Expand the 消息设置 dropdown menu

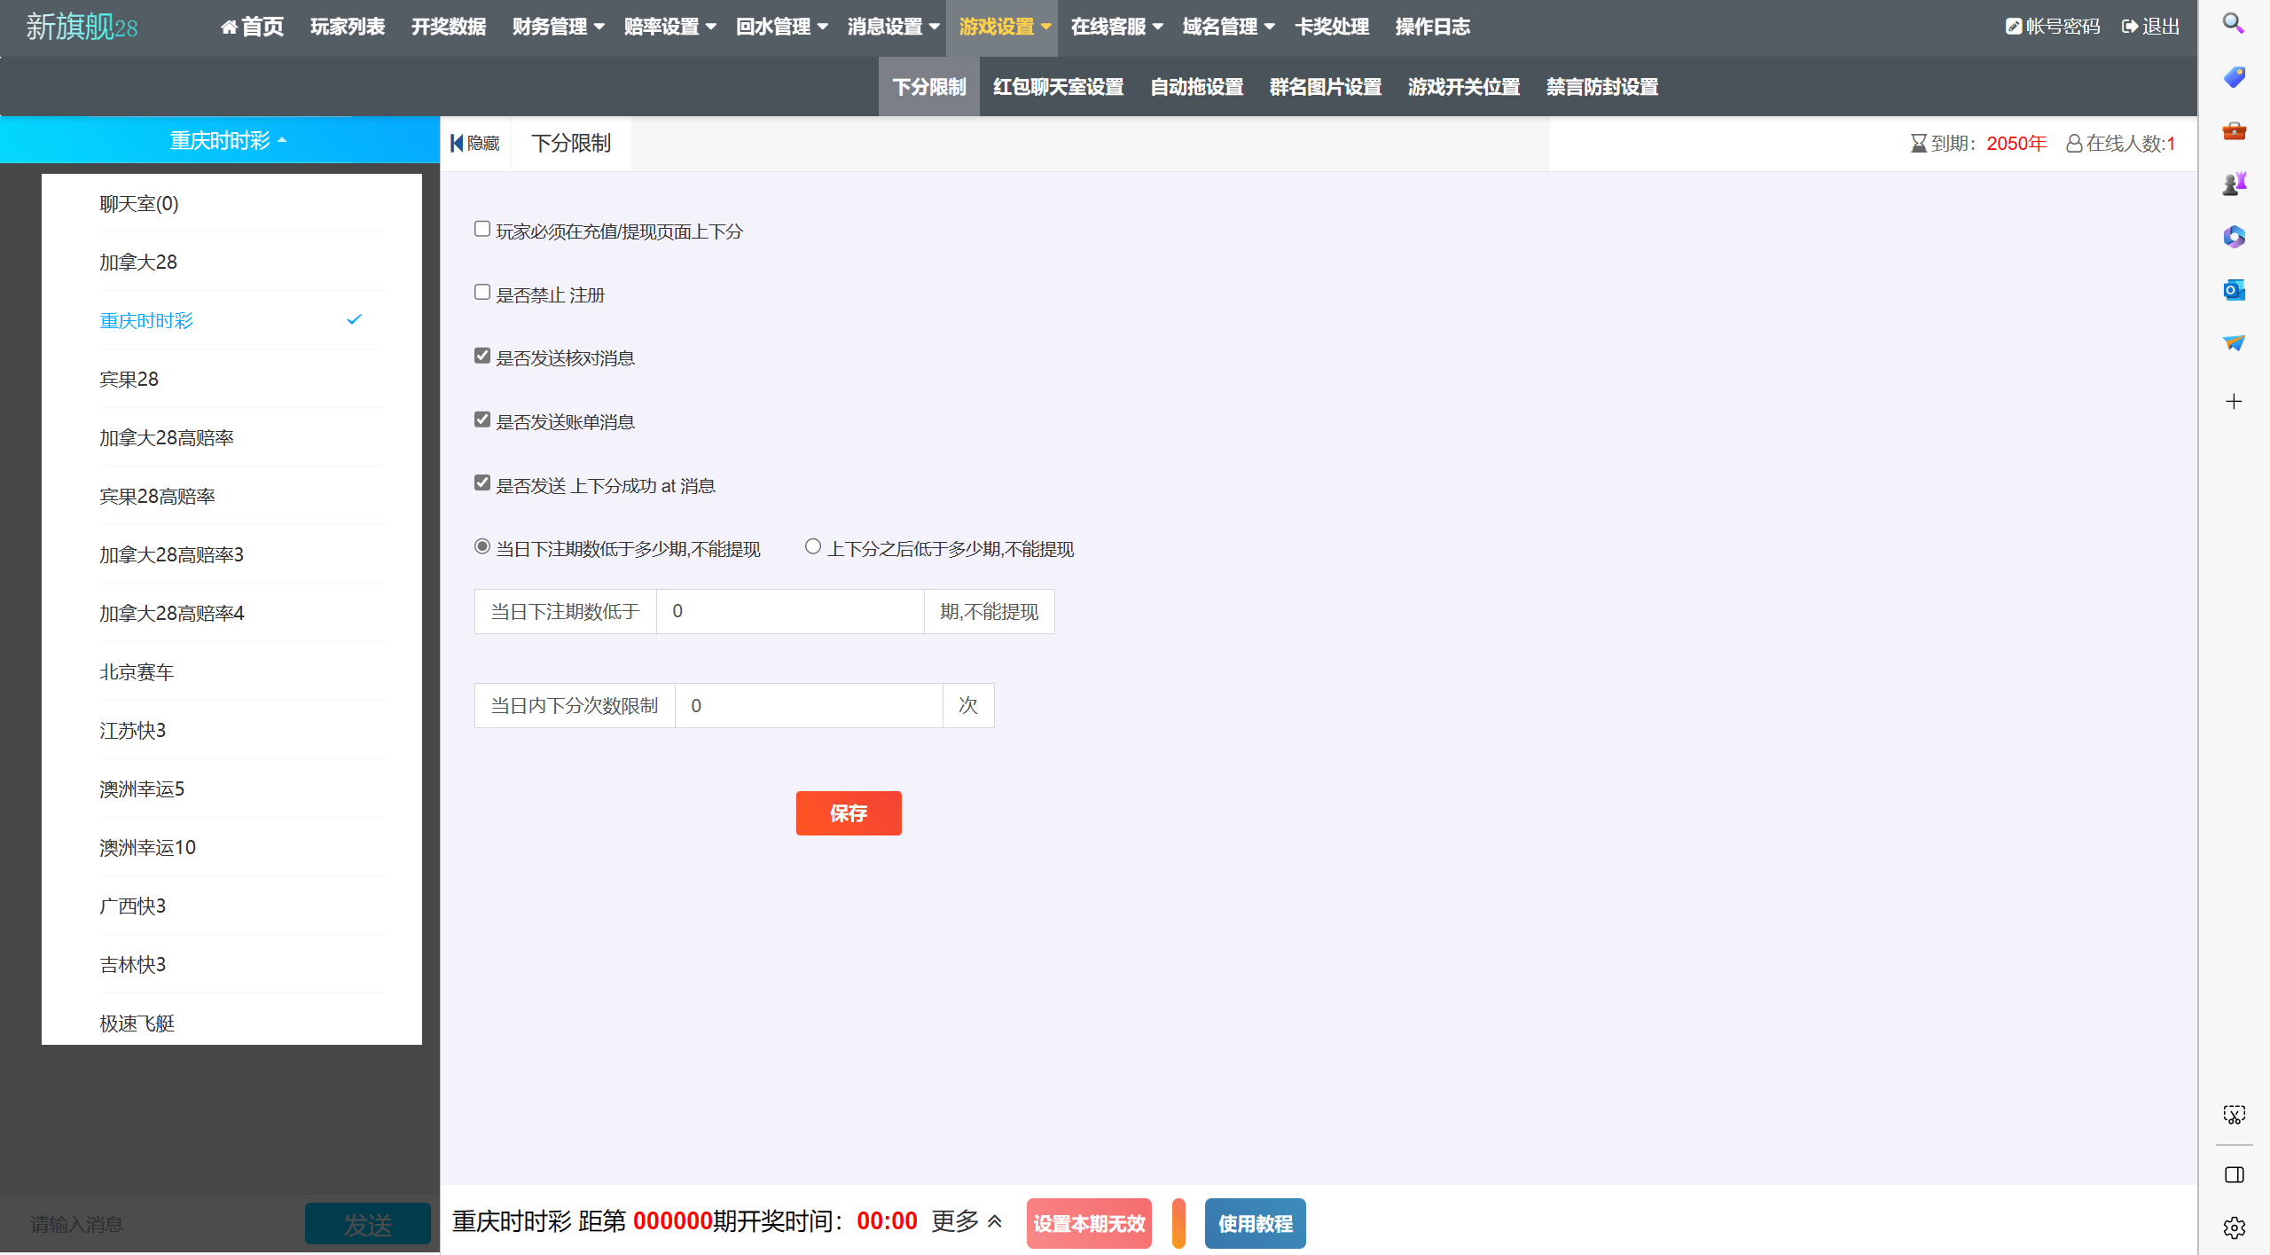click(893, 27)
